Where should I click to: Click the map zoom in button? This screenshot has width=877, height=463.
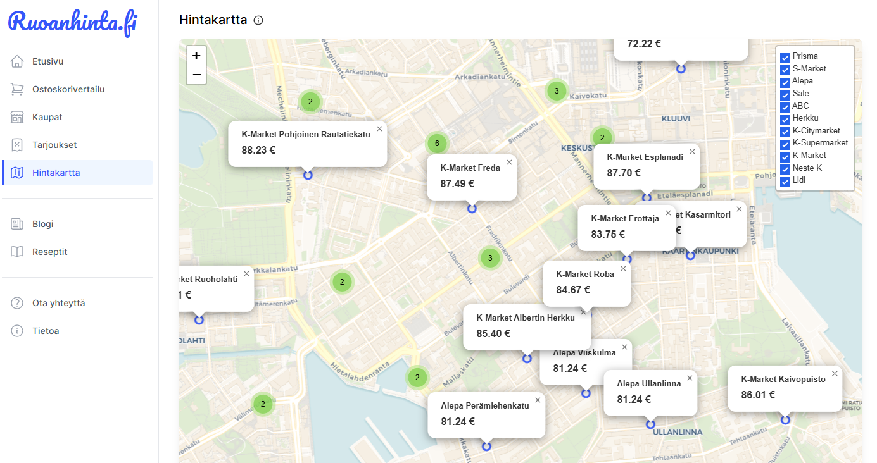(x=196, y=55)
